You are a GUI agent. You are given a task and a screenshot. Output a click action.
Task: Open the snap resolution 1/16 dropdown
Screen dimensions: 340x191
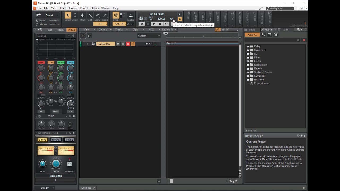pyautogui.click(x=119, y=24)
